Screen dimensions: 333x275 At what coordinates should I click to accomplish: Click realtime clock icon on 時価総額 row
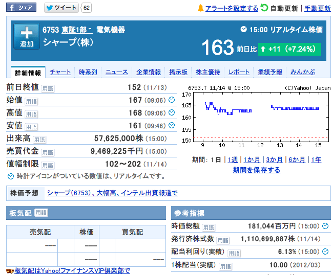(x=325, y=226)
